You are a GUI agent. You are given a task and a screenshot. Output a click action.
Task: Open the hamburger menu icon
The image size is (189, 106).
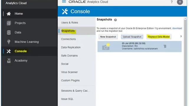point(64,1)
